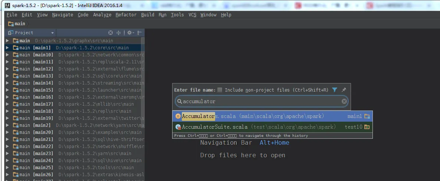Click the main breadcrumb in navigation bar
This screenshot has width=440, height=181.
click(x=17, y=24)
